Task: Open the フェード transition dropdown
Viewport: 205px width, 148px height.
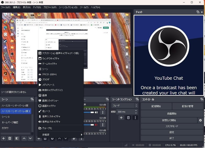Action: click(125, 106)
